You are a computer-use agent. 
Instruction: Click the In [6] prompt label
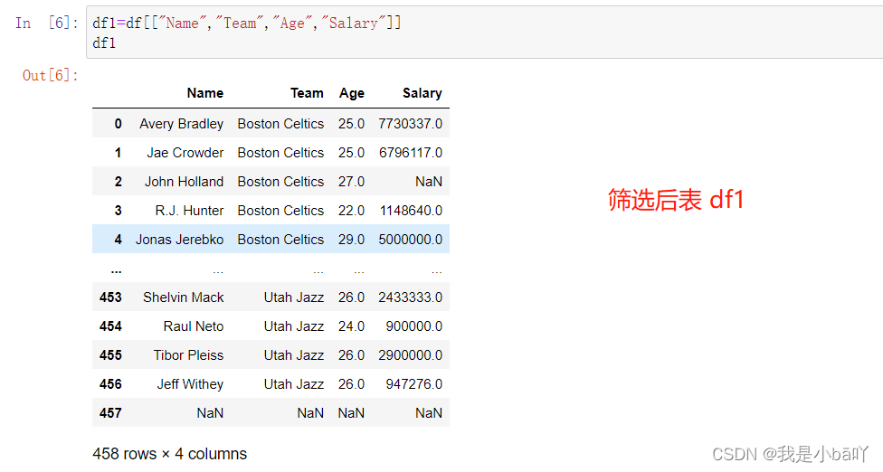(47, 24)
